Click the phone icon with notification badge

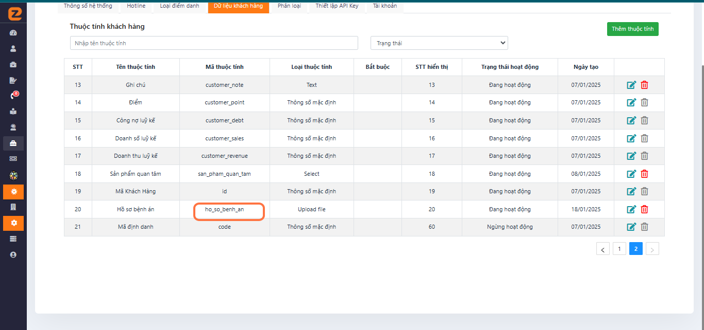click(x=13, y=96)
